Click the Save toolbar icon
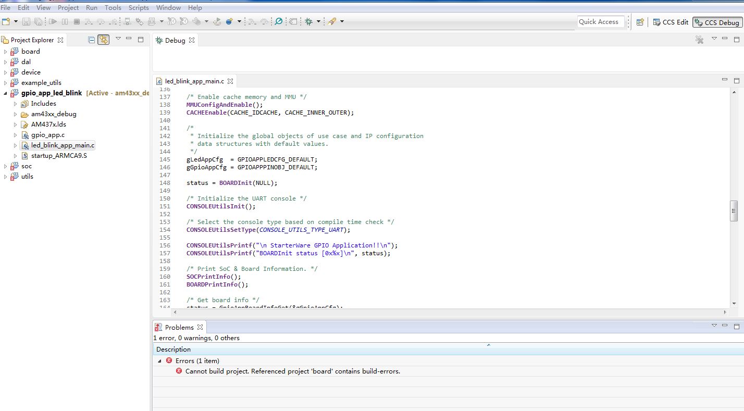This screenshot has height=411, width=744. tap(26, 21)
